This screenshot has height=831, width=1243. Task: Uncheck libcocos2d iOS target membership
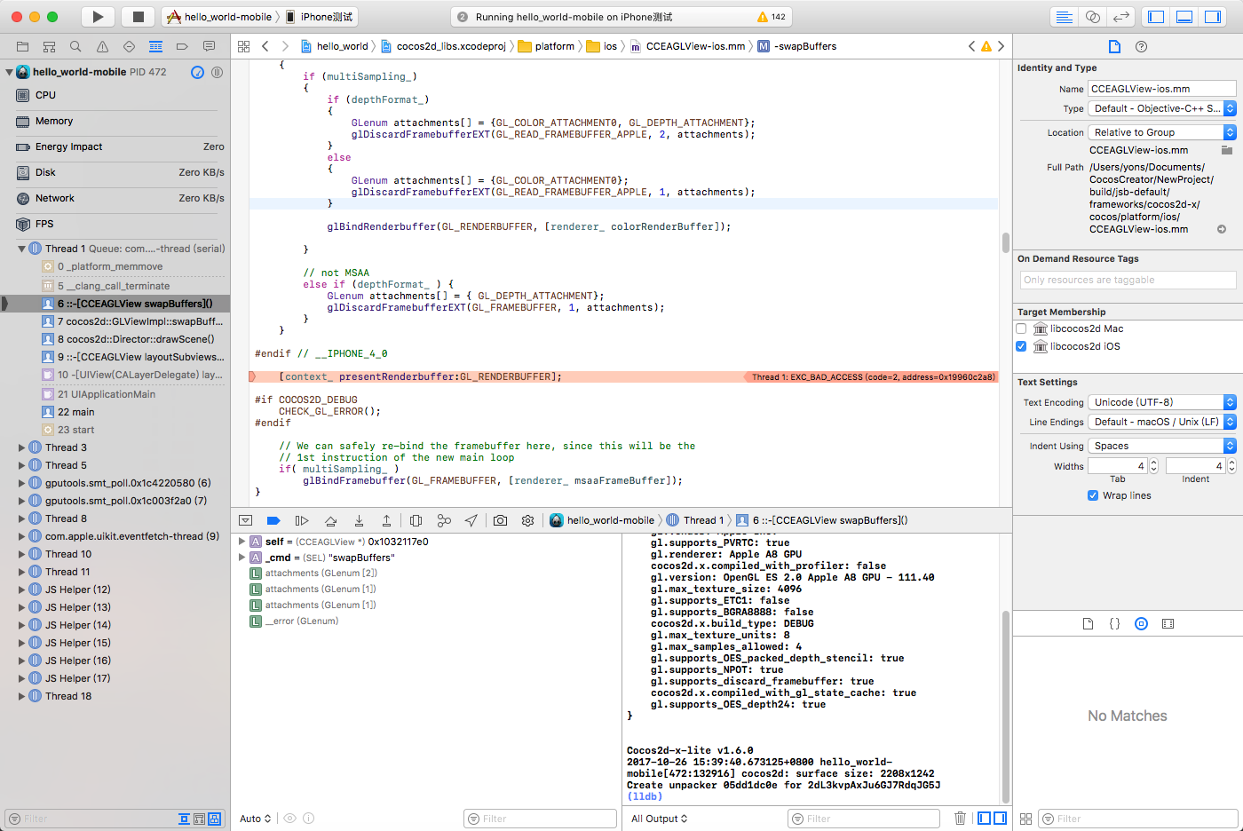click(x=1021, y=346)
